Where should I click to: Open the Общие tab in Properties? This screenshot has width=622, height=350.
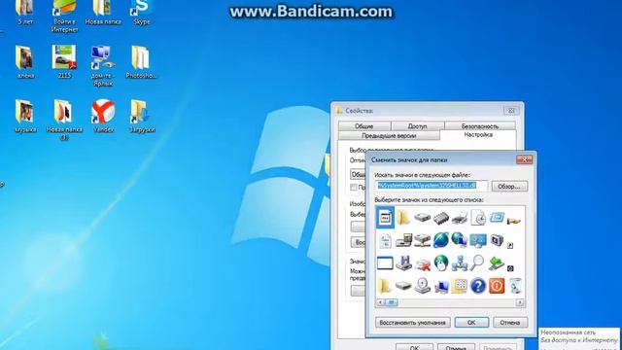tap(364, 125)
